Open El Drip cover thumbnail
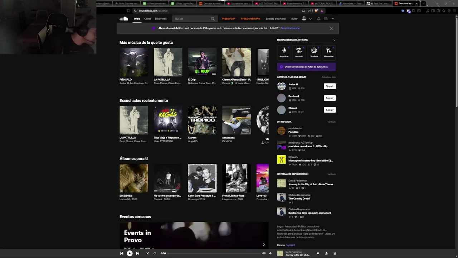Image resolution: width=458 pixels, height=258 pixels. [x=202, y=62]
